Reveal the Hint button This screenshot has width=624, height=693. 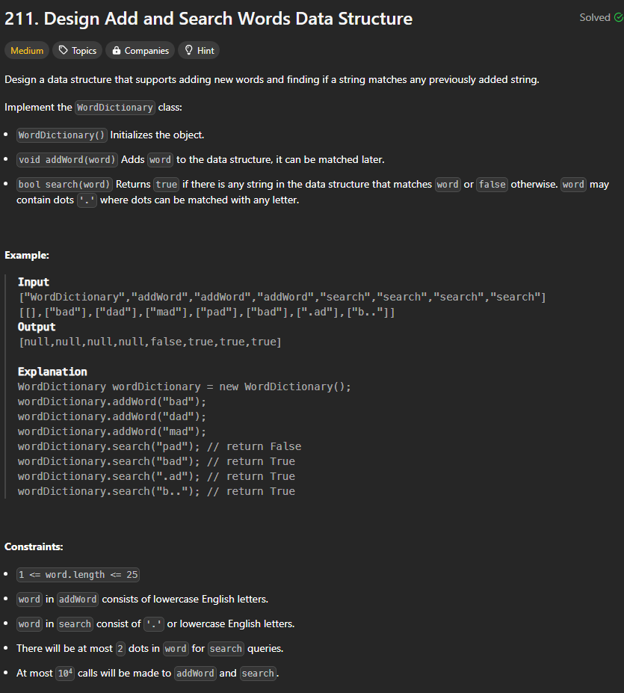click(x=199, y=50)
